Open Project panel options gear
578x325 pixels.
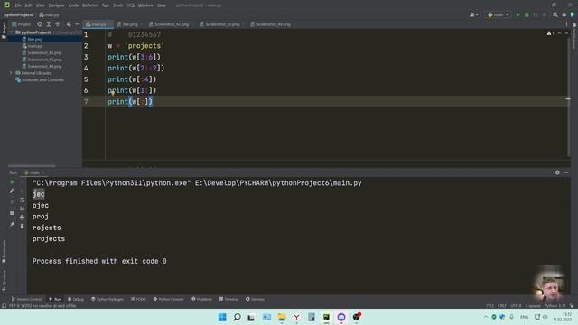coord(69,24)
